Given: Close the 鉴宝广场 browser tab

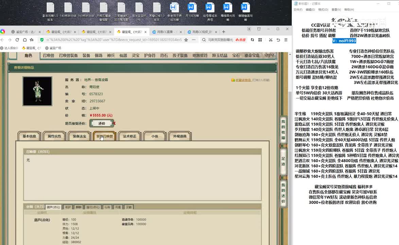Looking at the screenshot, I should click(x=39, y=32).
